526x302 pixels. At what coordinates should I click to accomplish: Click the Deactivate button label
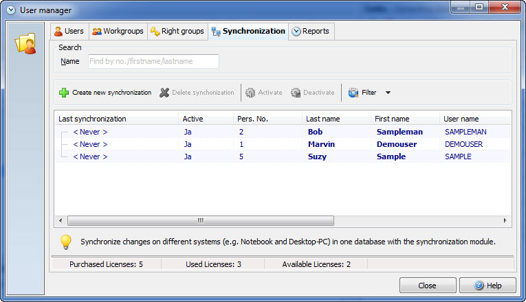318,93
